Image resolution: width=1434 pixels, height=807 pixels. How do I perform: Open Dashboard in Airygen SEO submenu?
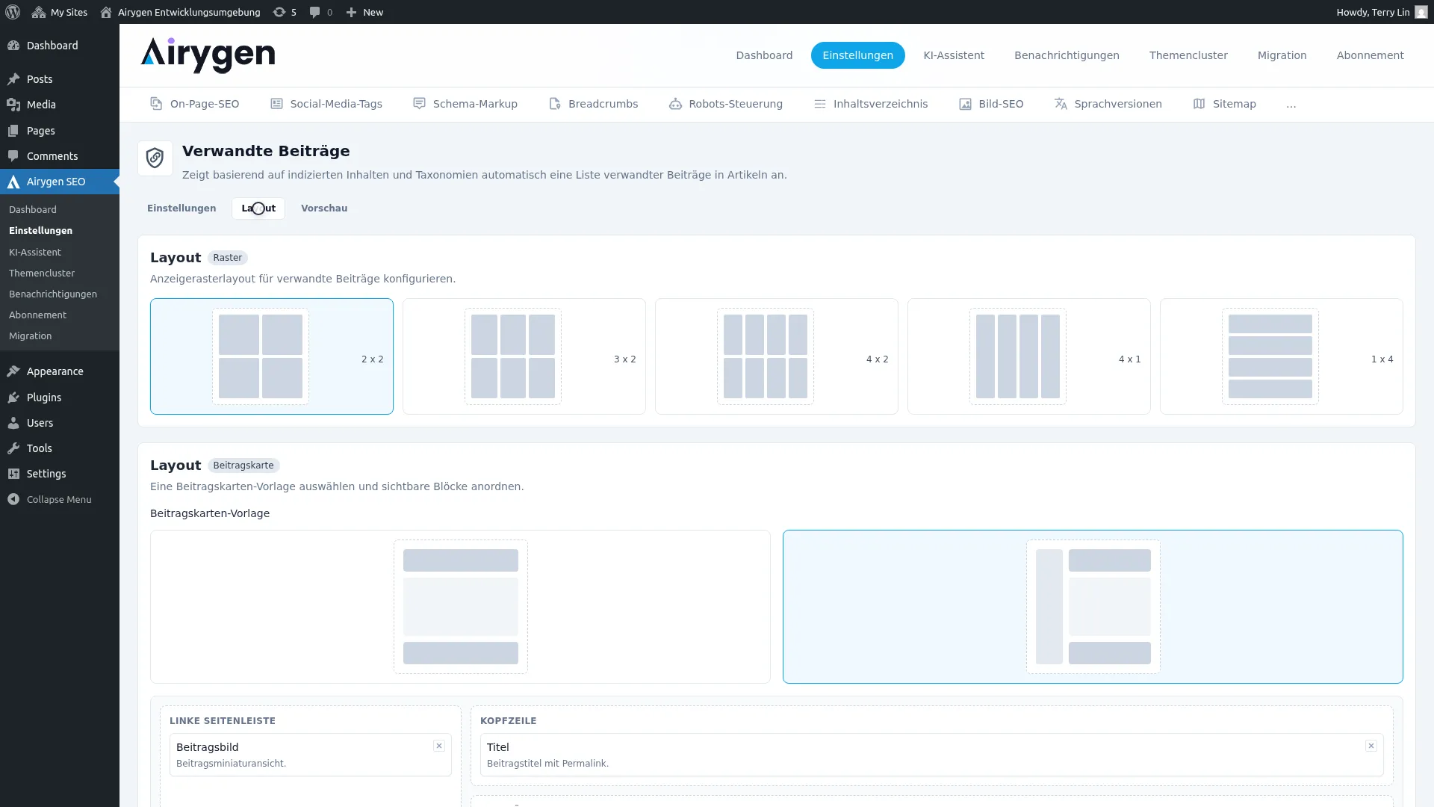[x=33, y=210]
